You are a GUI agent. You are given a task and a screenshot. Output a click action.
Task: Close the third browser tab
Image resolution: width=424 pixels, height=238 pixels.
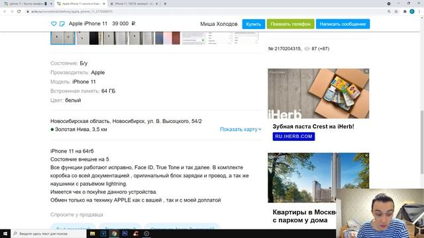tap(156, 4)
